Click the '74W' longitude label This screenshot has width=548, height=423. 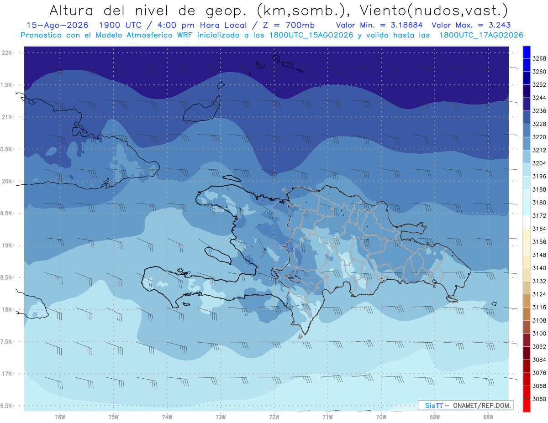[x=167, y=417]
